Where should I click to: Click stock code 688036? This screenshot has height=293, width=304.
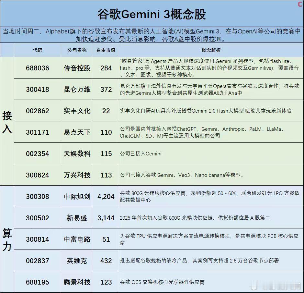point(37,68)
